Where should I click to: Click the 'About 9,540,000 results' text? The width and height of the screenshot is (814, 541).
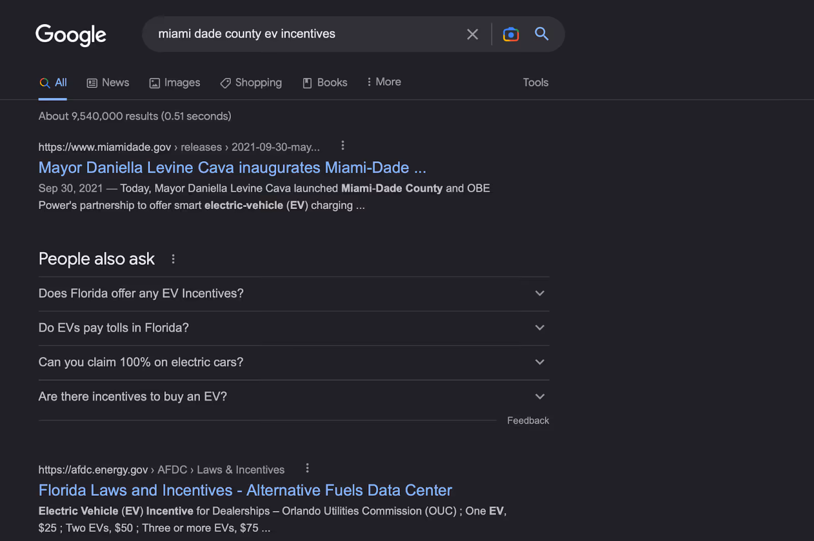135,116
